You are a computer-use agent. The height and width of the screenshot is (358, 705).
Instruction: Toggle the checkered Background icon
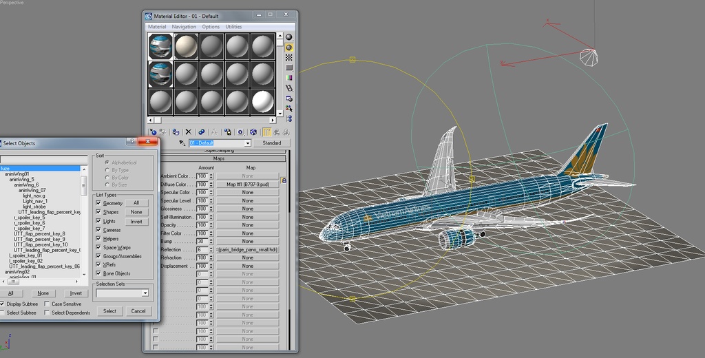[289, 58]
